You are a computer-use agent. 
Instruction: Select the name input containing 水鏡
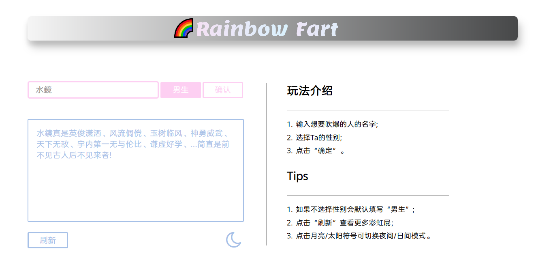click(x=93, y=90)
